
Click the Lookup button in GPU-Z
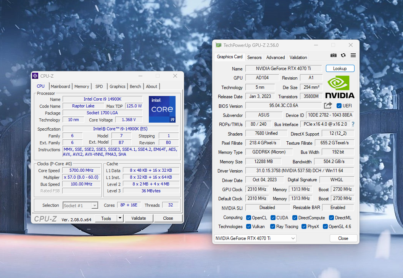[x=340, y=69]
